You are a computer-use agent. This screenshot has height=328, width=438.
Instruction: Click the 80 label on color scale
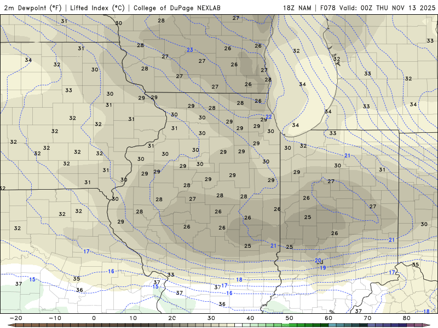(x=407, y=318)
